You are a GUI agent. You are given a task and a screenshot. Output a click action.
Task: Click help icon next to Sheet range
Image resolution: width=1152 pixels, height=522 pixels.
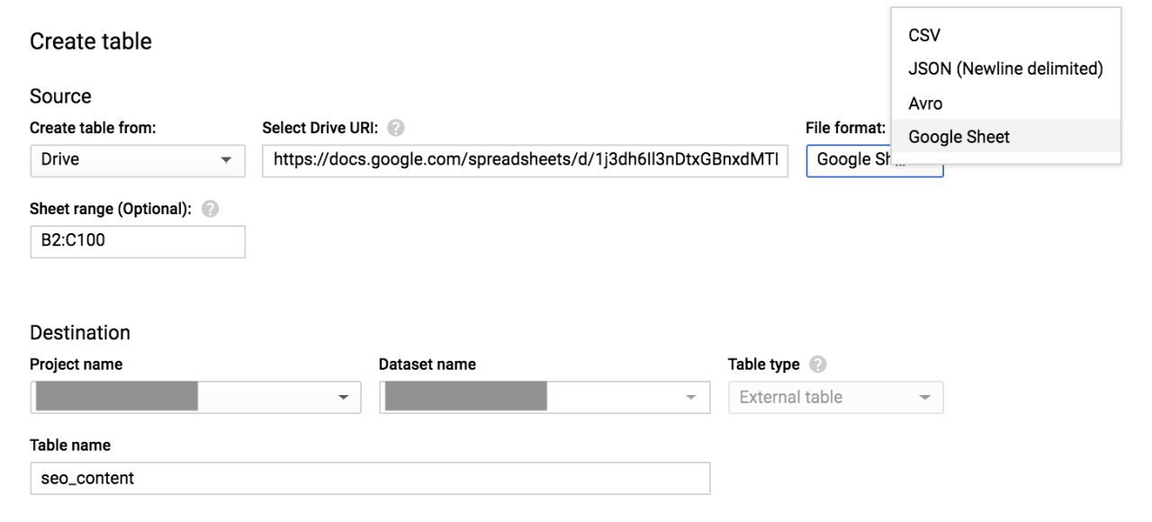click(210, 209)
